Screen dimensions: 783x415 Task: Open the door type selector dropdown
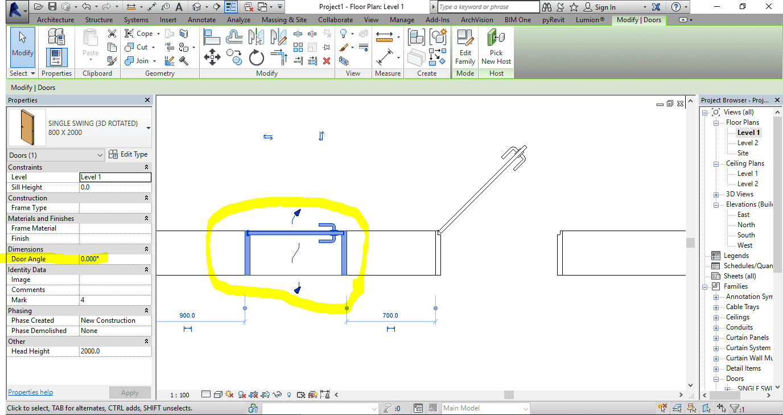click(148, 128)
